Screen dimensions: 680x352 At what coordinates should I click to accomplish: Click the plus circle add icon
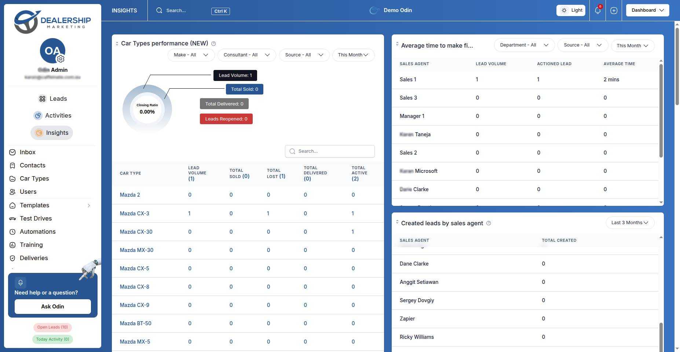click(614, 11)
